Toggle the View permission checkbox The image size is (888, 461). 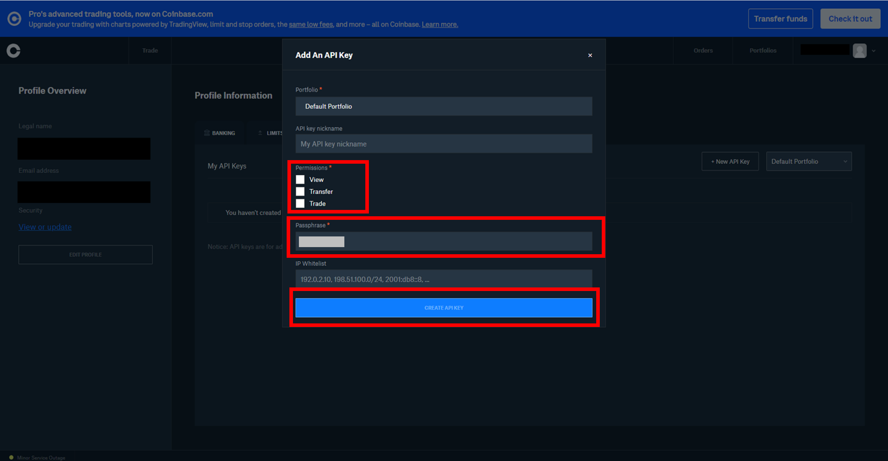[x=300, y=180]
